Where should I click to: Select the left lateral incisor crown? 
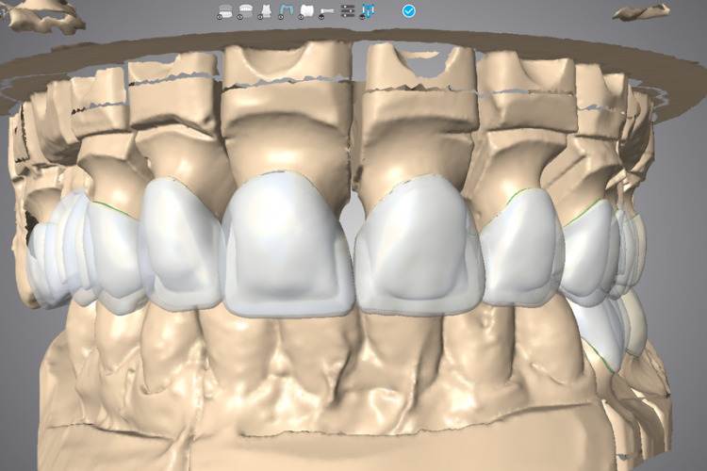pos(520,248)
